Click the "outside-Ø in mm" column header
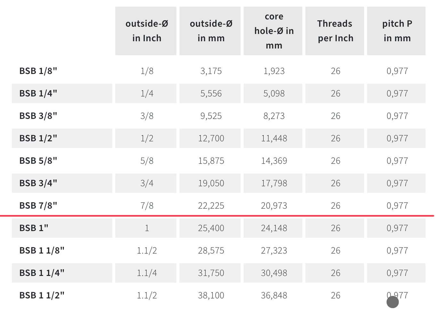The image size is (438, 319). point(211,31)
